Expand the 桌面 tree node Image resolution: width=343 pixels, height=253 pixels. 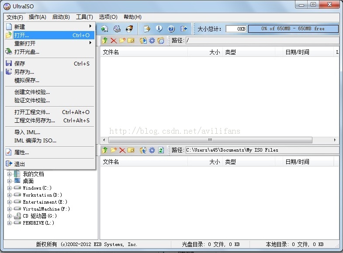click(10, 181)
